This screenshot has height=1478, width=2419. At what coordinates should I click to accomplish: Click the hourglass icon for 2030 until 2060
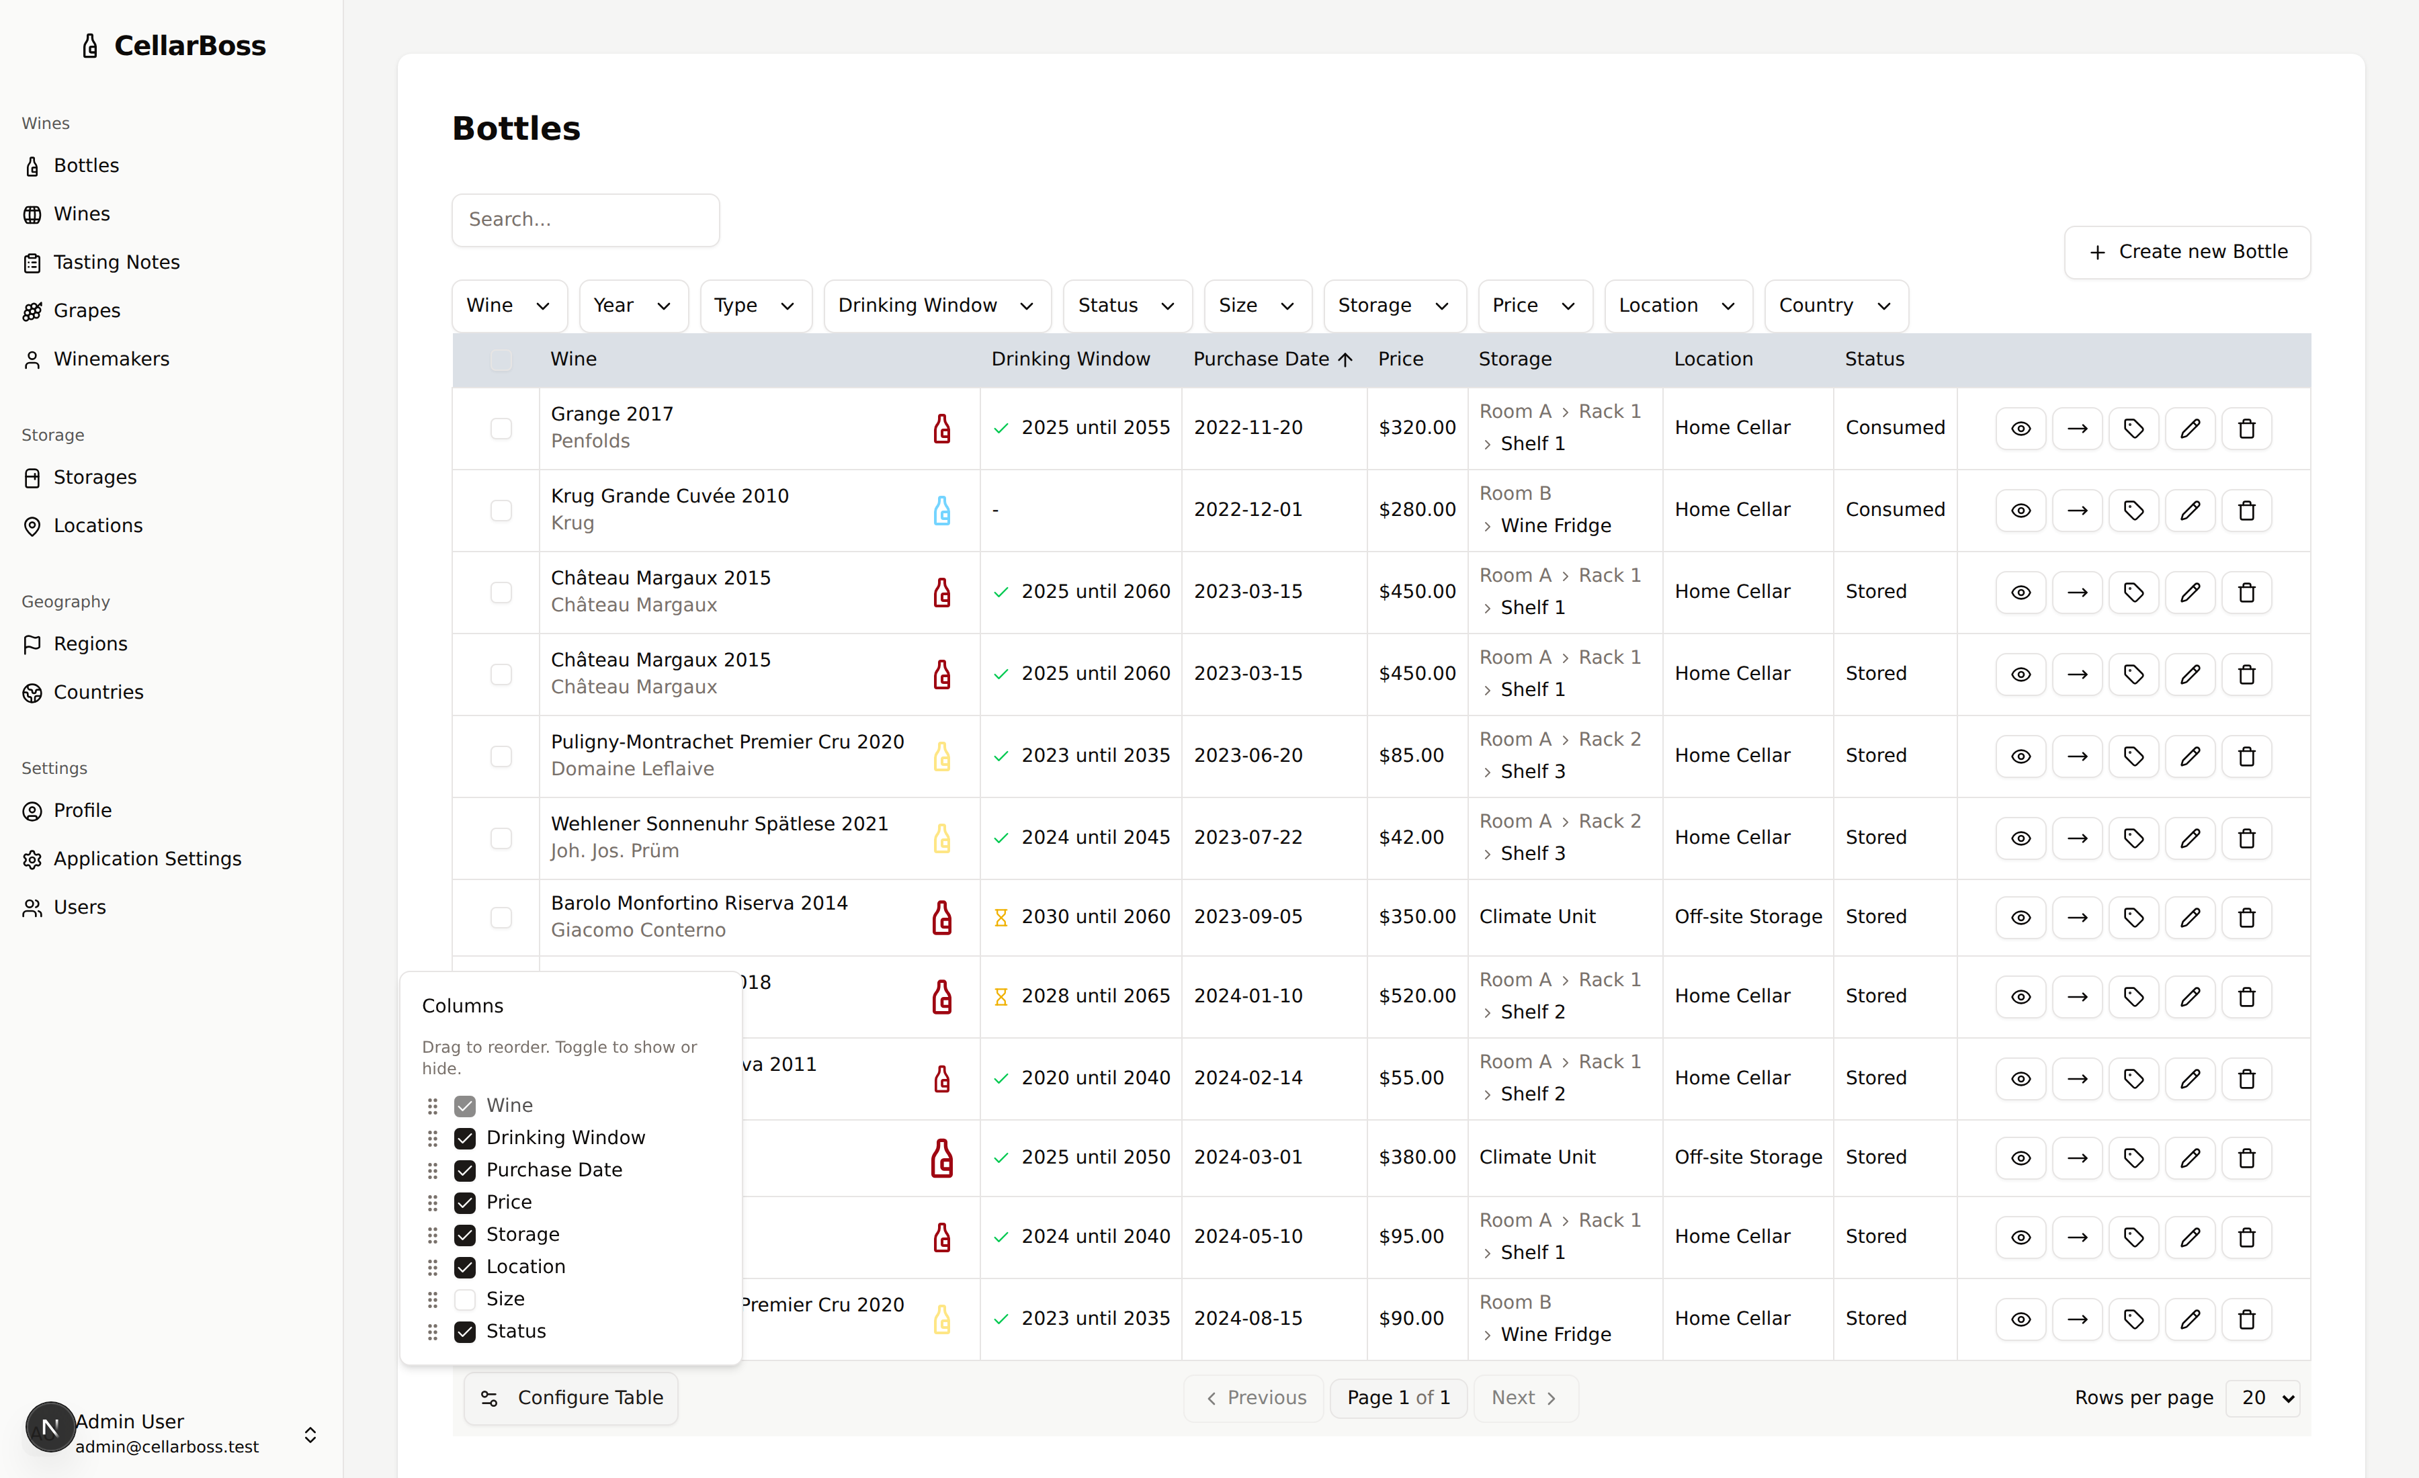coord(1001,916)
